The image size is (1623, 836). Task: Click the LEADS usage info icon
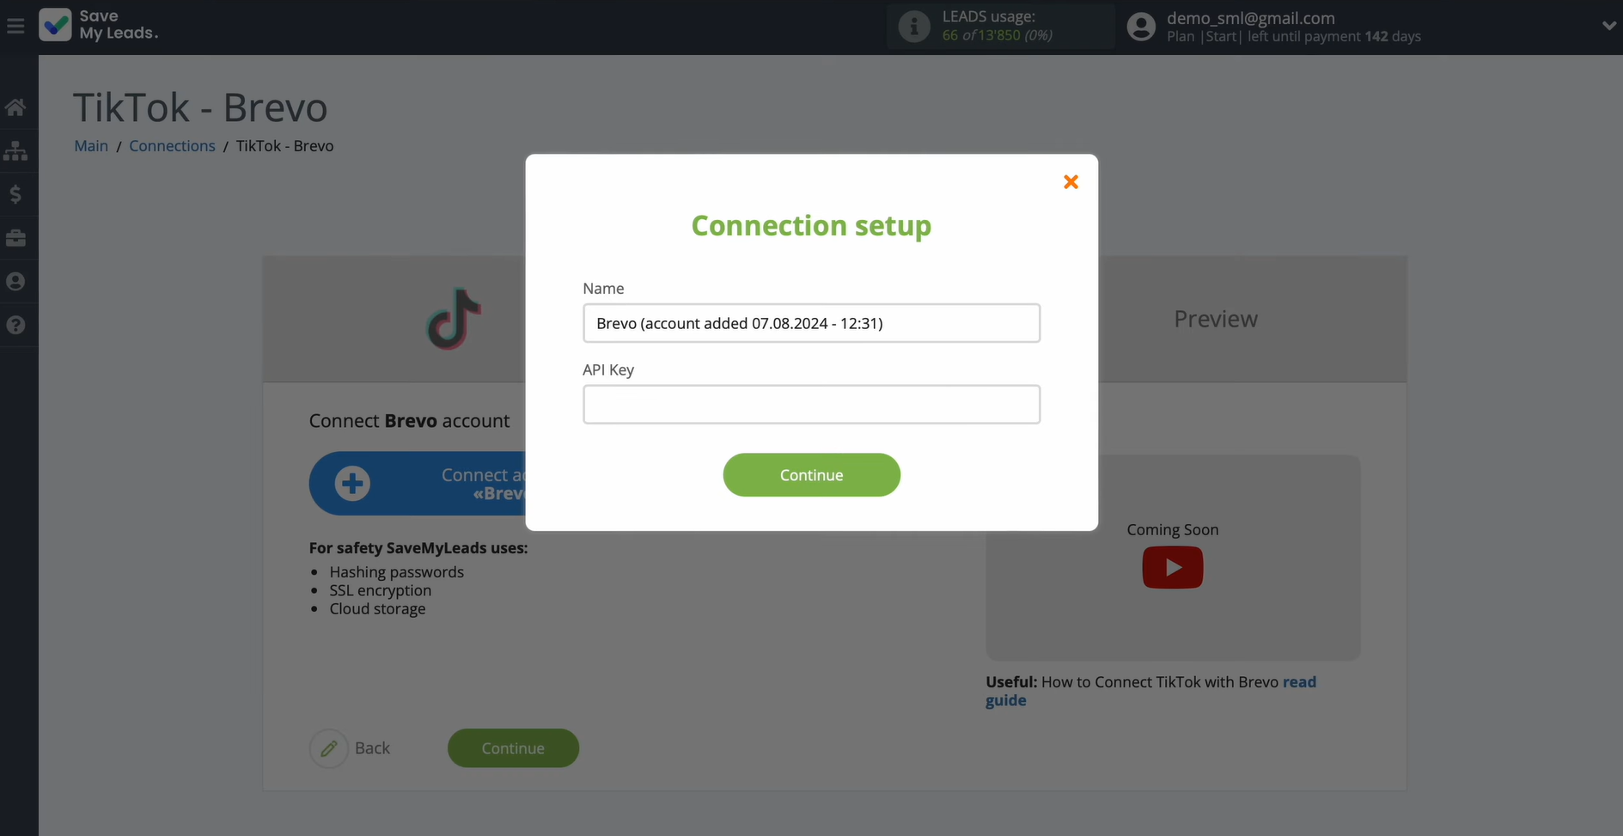pos(914,27)
